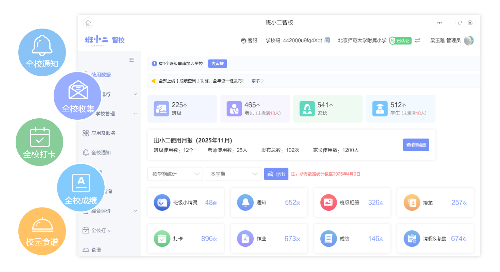Click the switch school arrows icon
Viewport: 500px width, 272px height.
coord(417,40)
